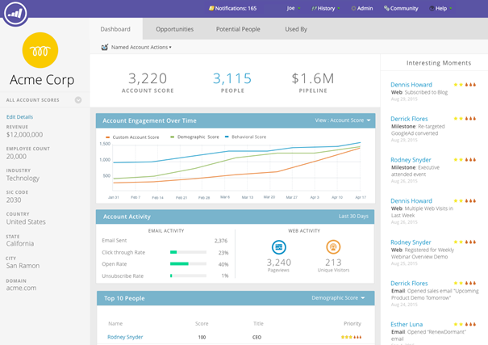Open the Used By tab
488x345 pixels.
pos(295,29)
